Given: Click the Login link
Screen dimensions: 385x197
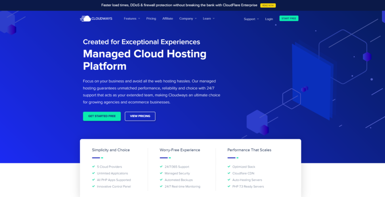Looking at the screenshot, I should 269,19.
